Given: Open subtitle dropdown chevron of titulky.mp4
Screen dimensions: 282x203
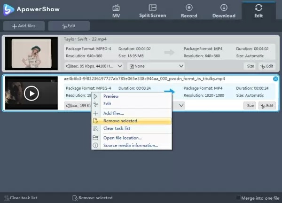Looking at the screenshot, I should click(181, 106).
